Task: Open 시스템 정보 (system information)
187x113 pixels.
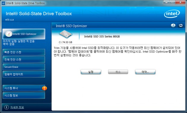Action: (24, 95)
